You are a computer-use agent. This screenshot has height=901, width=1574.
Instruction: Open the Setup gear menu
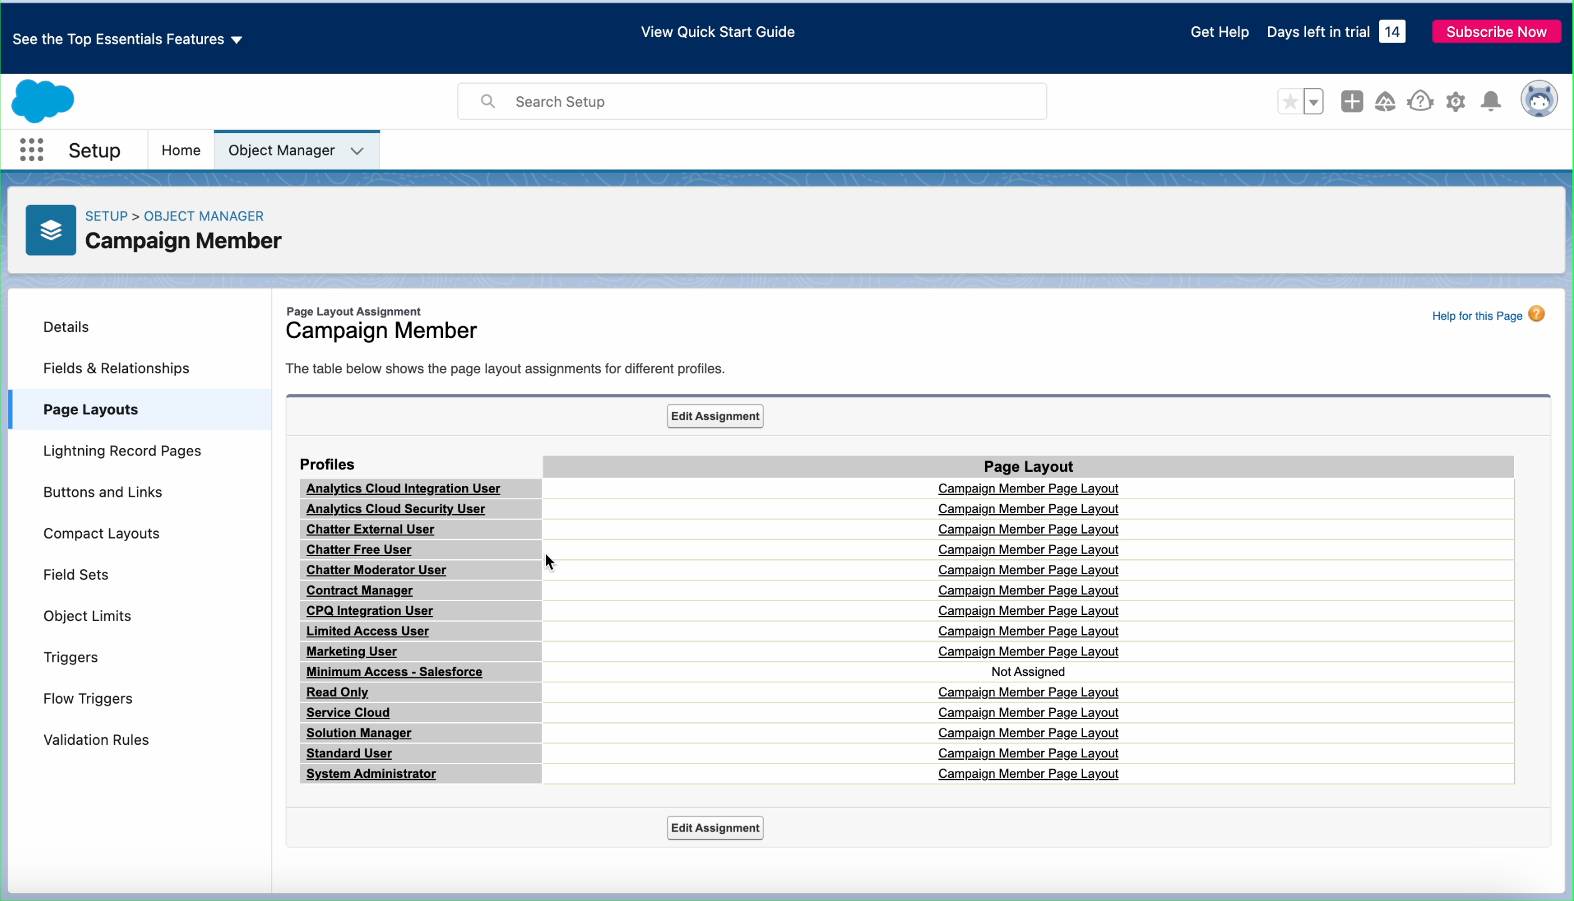point(1456,101)
